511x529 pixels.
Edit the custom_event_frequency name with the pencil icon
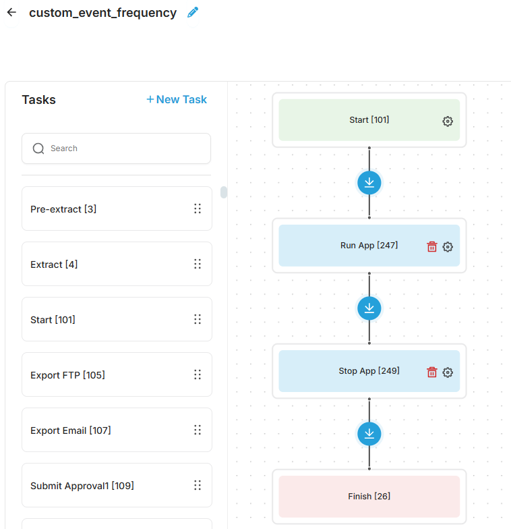pyautogui.click(x=193, y=12)
